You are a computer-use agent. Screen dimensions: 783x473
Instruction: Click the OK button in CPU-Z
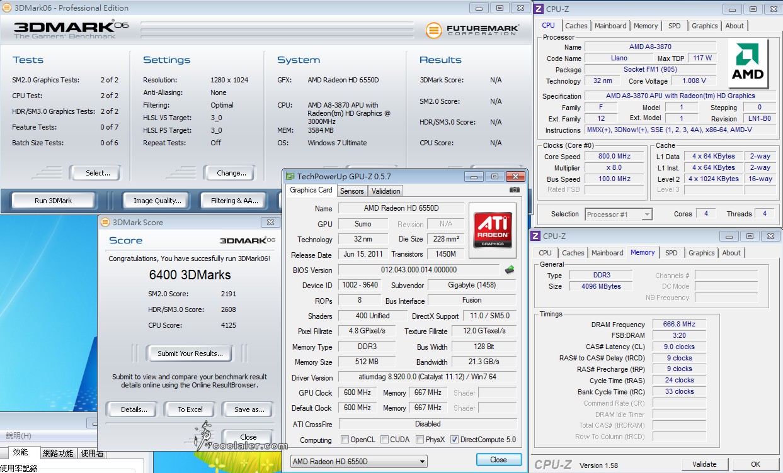click(755, 464)
